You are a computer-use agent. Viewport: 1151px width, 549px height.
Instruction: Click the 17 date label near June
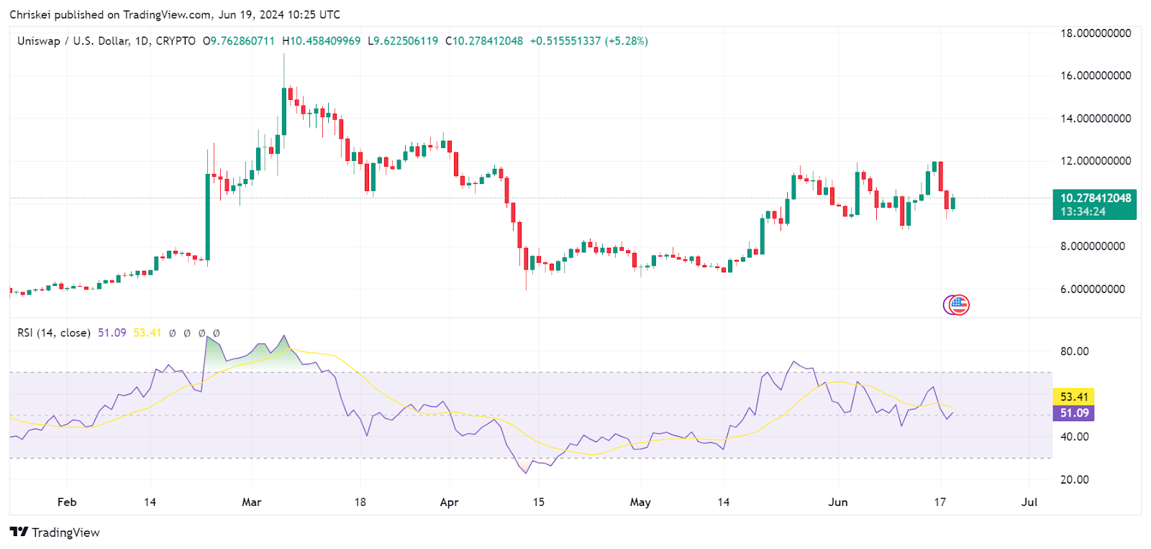(940, 502)
